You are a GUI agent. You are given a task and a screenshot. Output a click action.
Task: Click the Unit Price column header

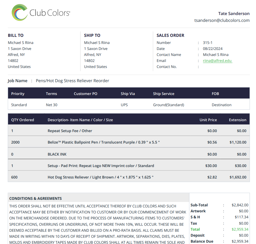click(x=208, y=120)
